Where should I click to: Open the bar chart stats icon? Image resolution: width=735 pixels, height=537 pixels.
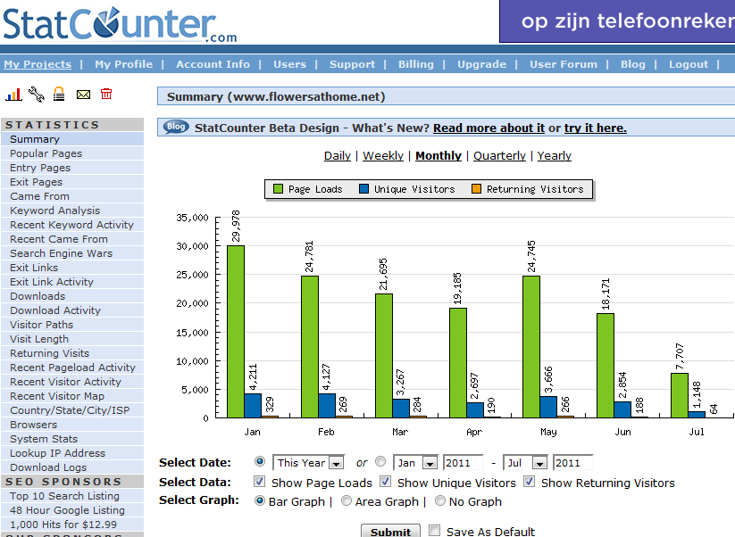(x=13, y=95)
